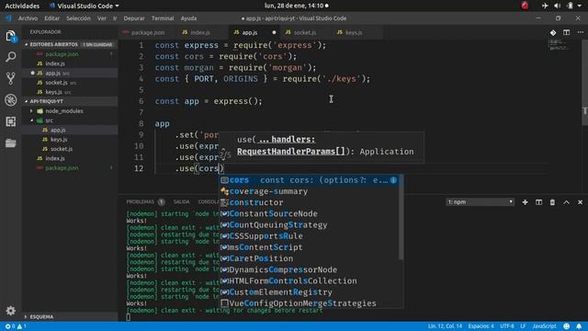The width and height of the screenshot is (588, 331).
Task: Open the Debug view in activity bar
Action: pyautogui.click(x=11, y=100)
